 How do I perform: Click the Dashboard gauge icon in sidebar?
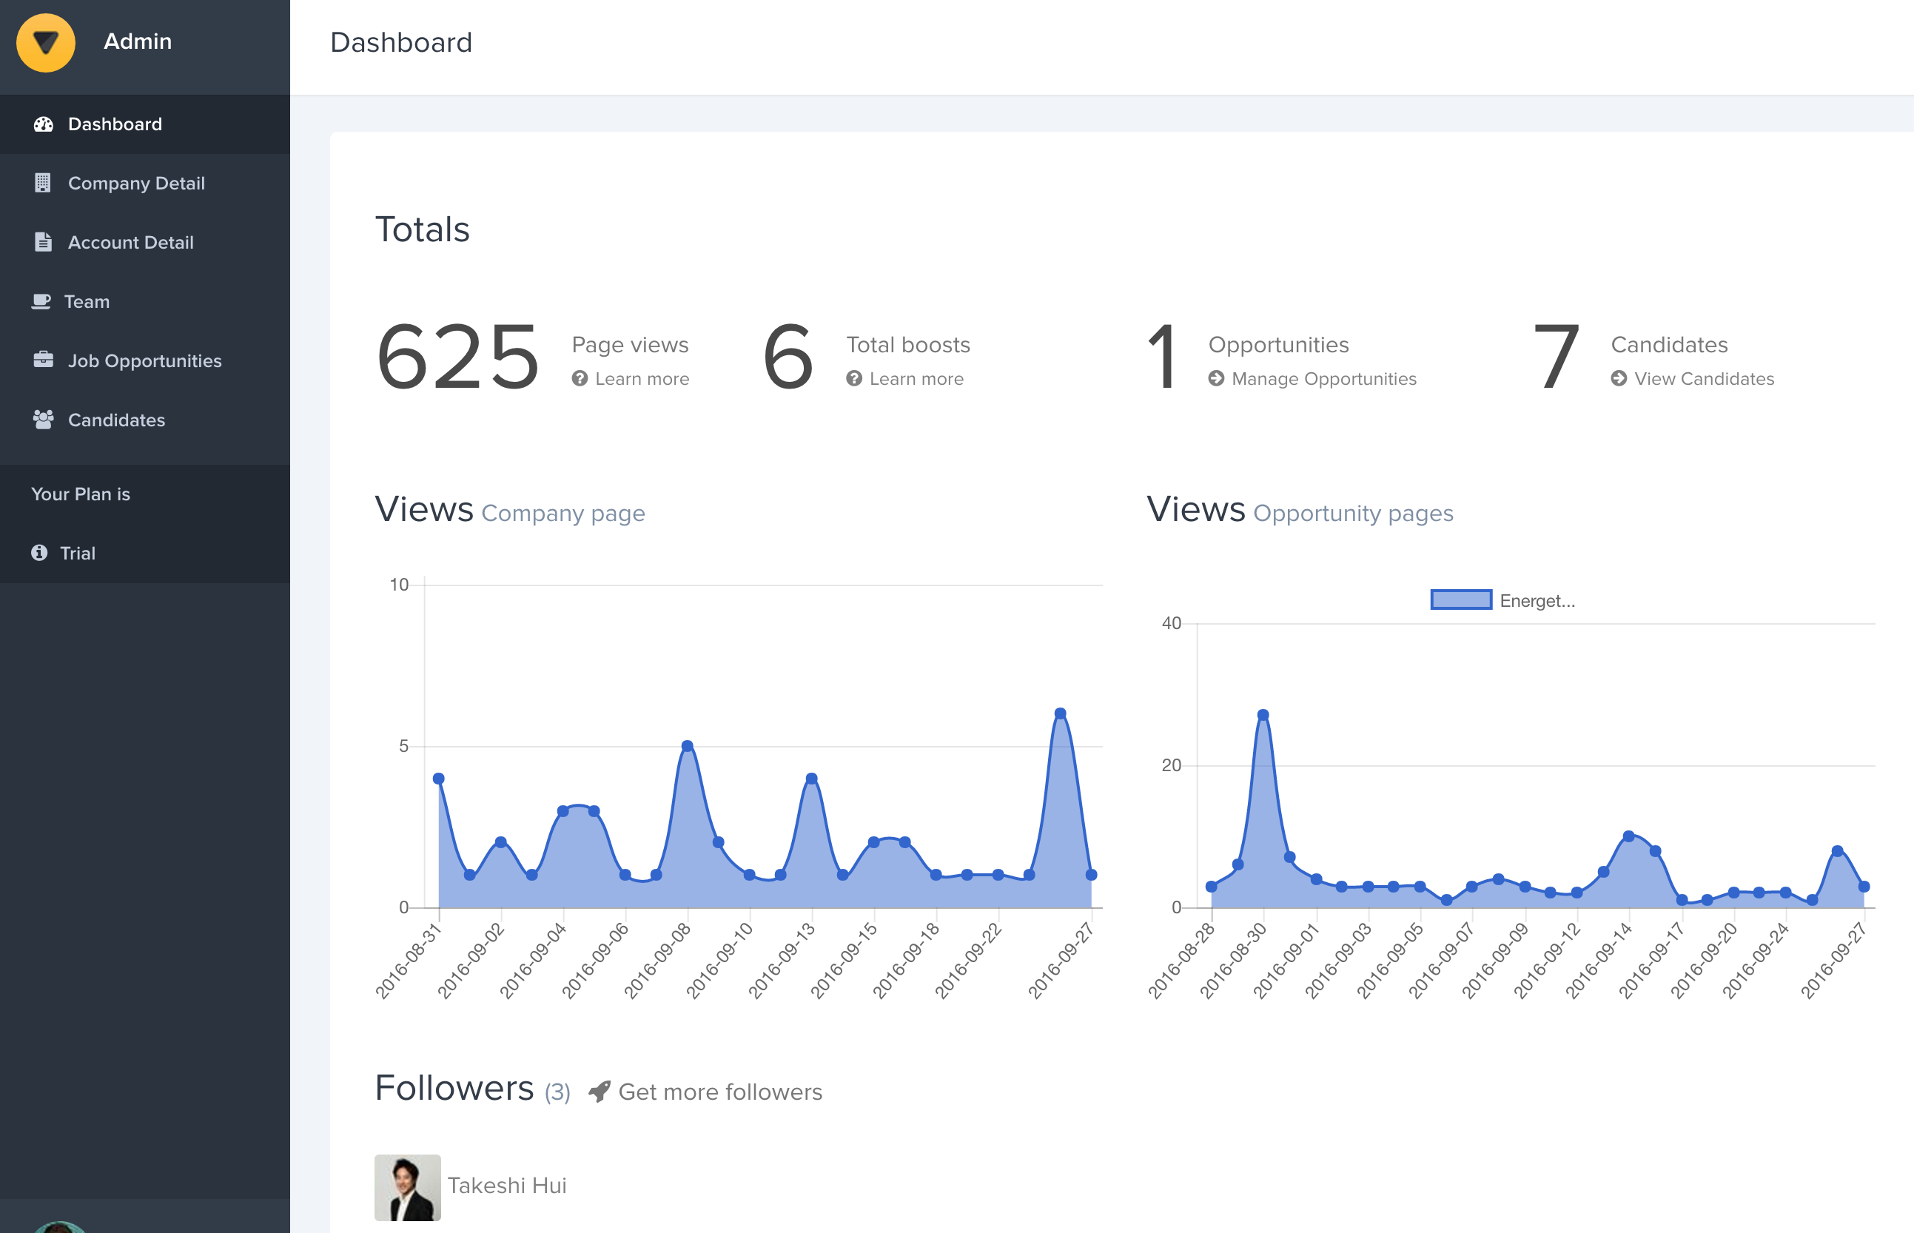click(43, 124)
